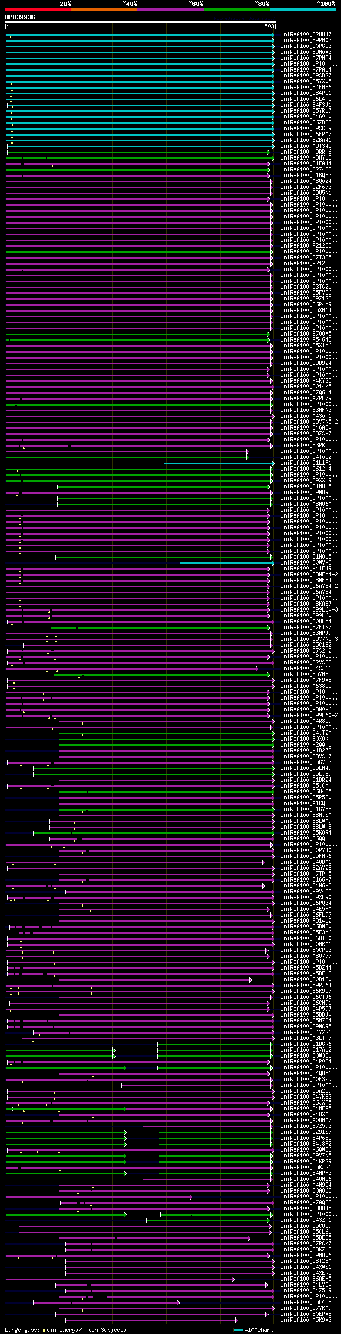
Task: Click the cyan alignment bar for UniRef100_Q2HUJ7
Action: click(x=140, y=35)
